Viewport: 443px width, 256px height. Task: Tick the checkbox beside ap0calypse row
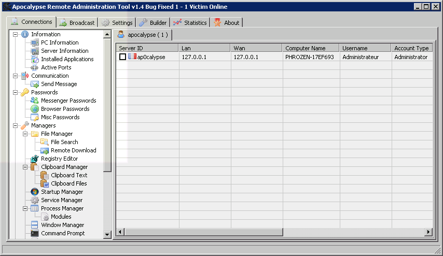click(x=122, y=57)
